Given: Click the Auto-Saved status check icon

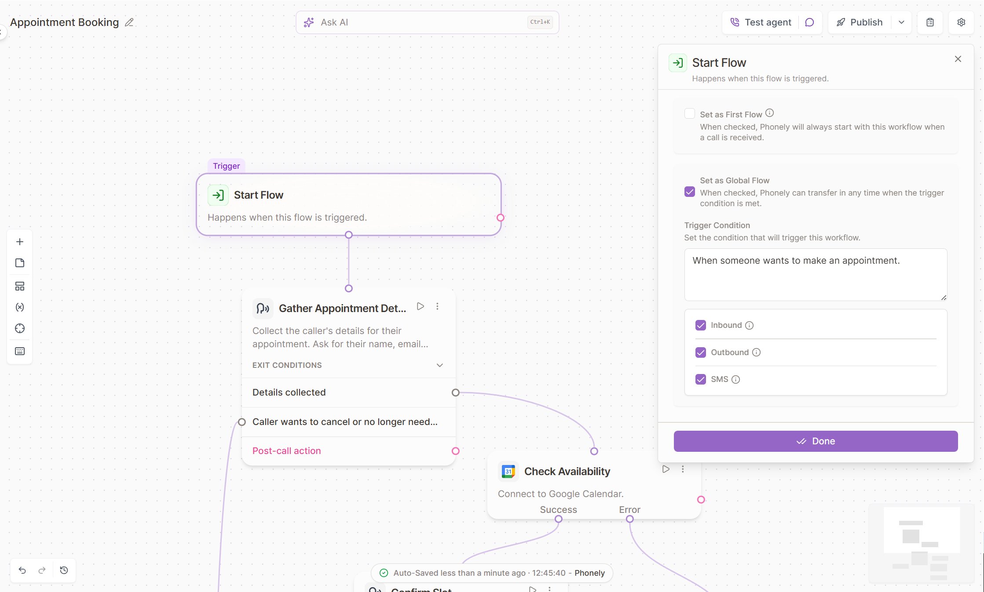Looking at the screenshot, I should pos(384,573).
